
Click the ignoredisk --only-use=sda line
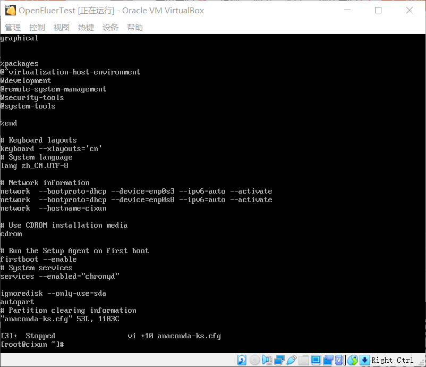[x=53, y=294]
